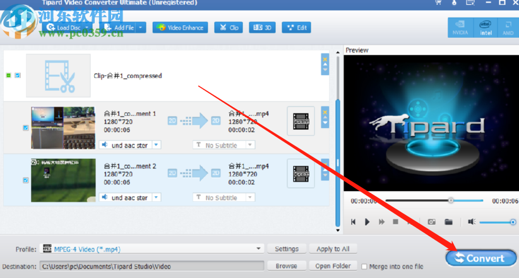
Task: Click the Add File button
Action: (119, 28)
